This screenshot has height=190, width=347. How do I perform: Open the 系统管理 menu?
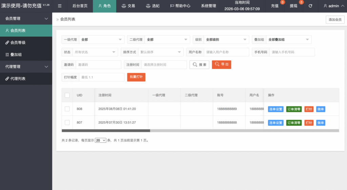[208, 6]
